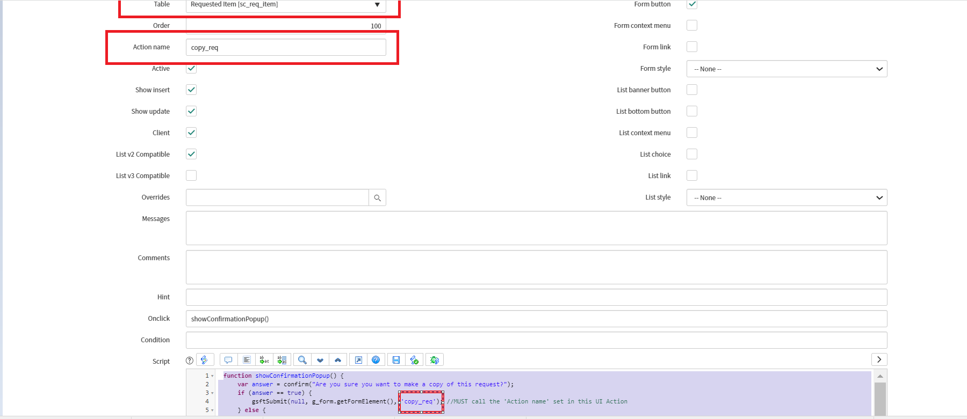Click the script field help question icon
Screen dimensions: 967x419
pyautogui.click(x=189, y=361)
